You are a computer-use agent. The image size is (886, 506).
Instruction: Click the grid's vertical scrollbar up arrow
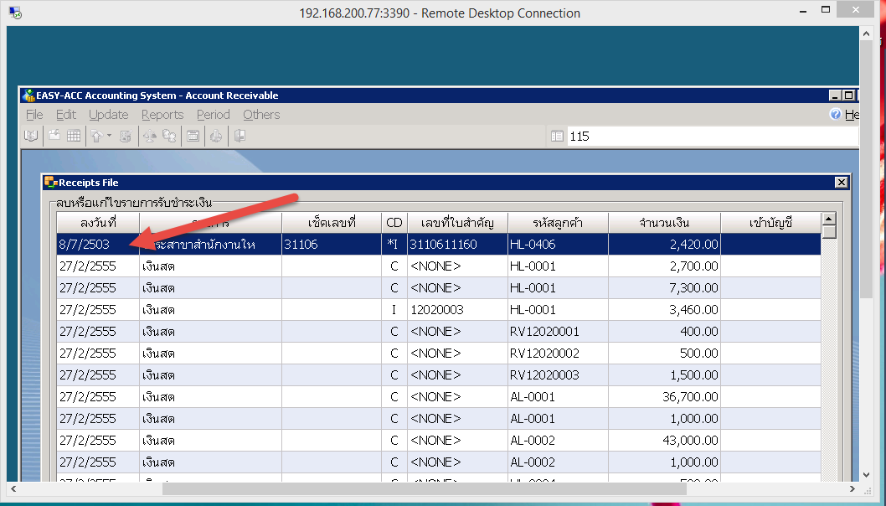coord(829,219)
